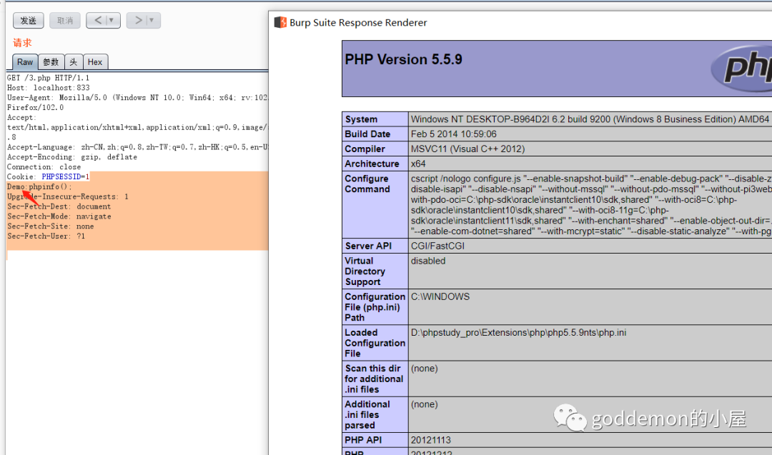Click the Architecture row label
The width and height of the screenshot is (772, 455).
point(372,164)
